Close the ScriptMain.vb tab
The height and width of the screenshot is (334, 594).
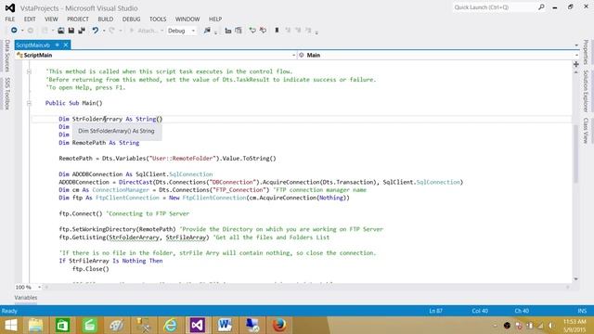tap(66, 45)
